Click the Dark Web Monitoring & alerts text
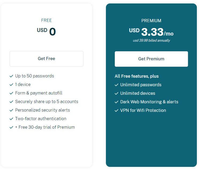The image size is (199, 169). point(149,102)
